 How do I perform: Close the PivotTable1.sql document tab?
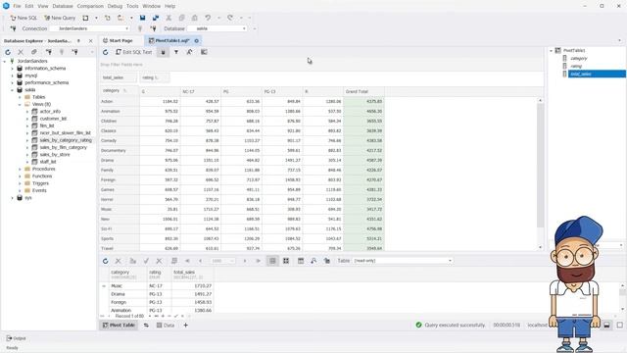coord(196,41)
